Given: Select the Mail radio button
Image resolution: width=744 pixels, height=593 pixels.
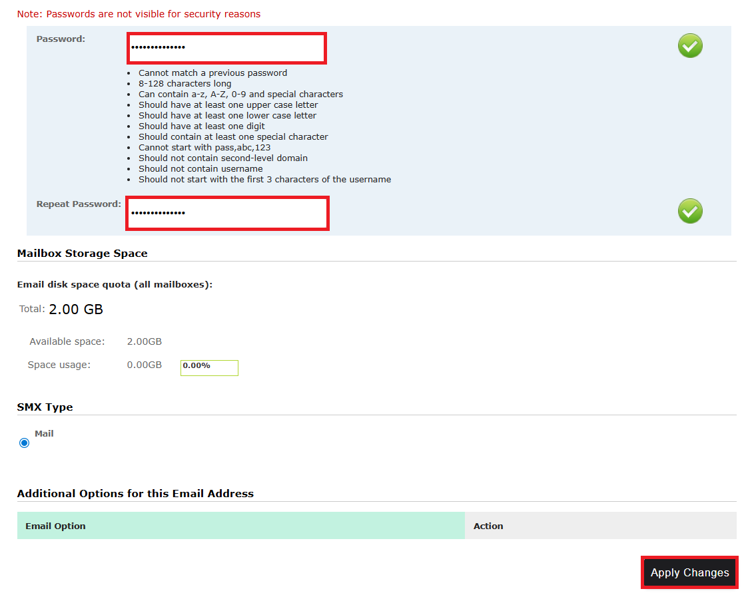Looking at the screenshot, I should click(x=25, y=443).
